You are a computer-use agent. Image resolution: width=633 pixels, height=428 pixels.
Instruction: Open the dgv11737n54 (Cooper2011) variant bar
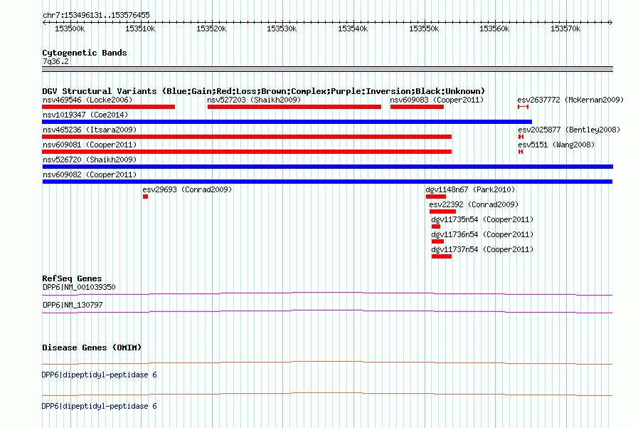(x=442, y=256)
